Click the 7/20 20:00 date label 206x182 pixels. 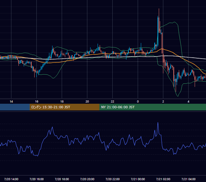click(87, 179)
